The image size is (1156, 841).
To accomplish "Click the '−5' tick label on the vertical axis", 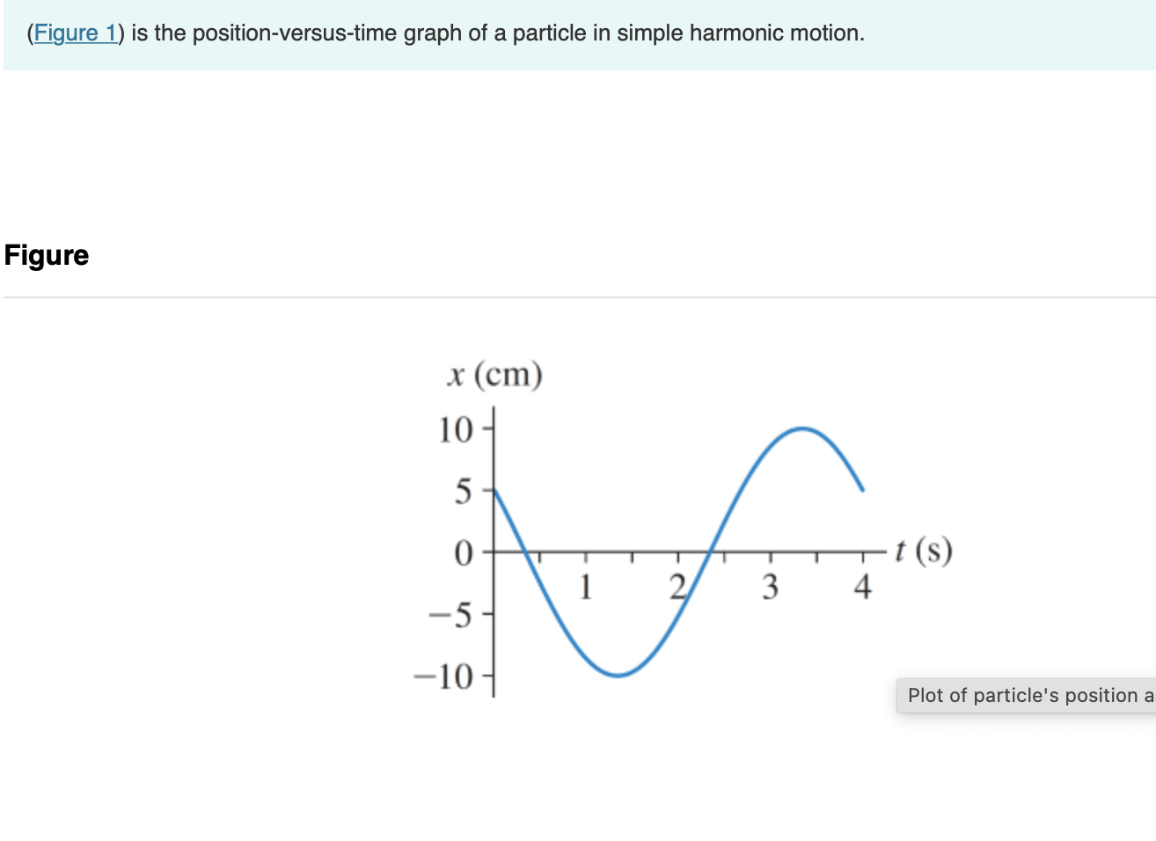I will click(x=451, y=613).
